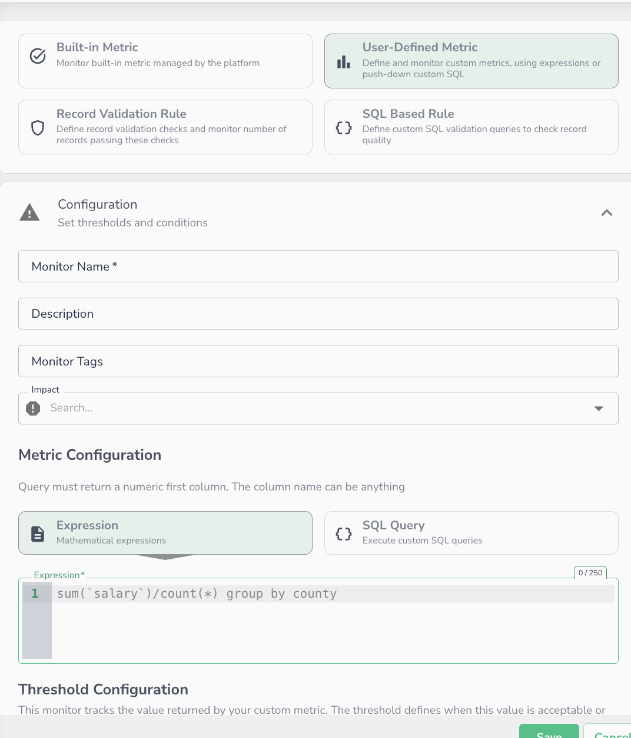Click the Save button
631x738 pixels.
click(549, 731)
